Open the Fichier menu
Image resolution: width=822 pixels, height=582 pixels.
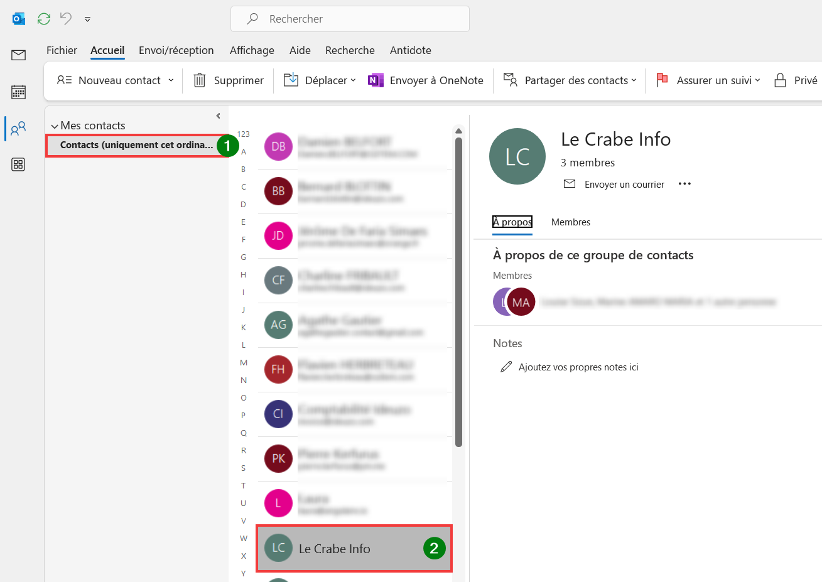coord(62,50)
